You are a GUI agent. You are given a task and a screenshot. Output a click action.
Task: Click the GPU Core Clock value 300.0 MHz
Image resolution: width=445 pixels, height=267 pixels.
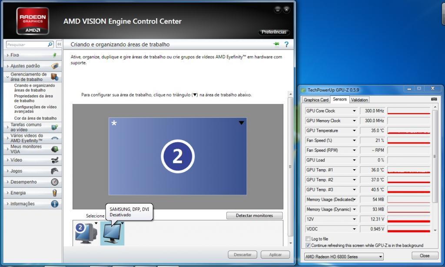tap(372, 111)
